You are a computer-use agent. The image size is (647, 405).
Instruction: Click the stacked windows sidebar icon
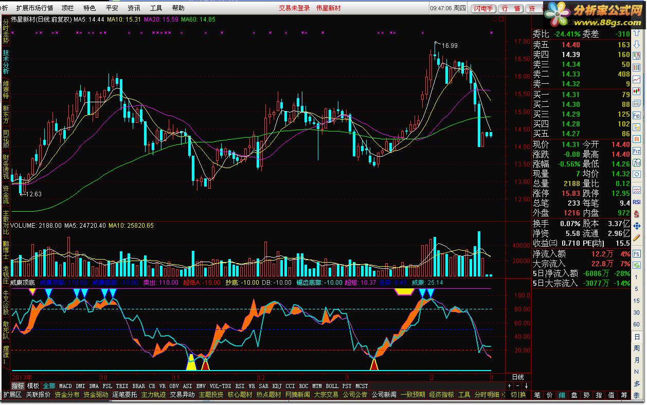(637, 103)
